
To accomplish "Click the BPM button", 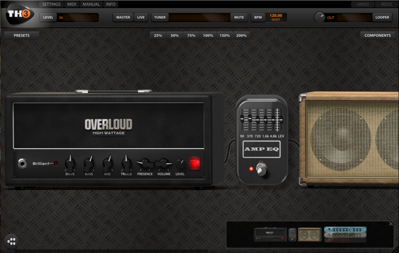I will point(258,17).
